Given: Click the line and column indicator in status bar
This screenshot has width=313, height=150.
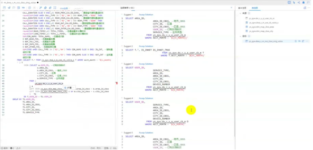Looking at the screenshot, I should tap(95, 148).
